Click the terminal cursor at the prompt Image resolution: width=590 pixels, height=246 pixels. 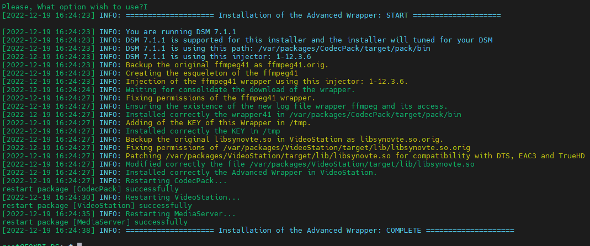[x=79, y=244]
